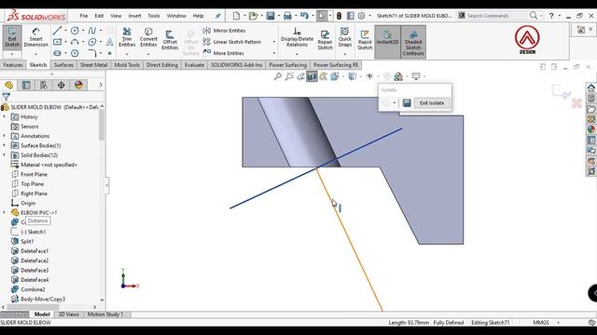Screen dimensions: 597x335
Task: Expand ELBOW PVC part node
Action: pos(4,212)
